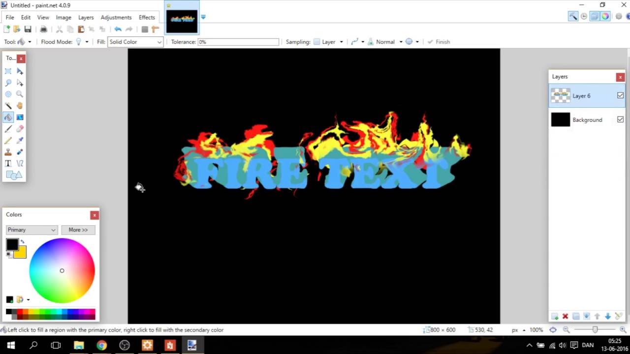Open the Adjustments menu
The image size is (630, 354).
click(x=116, y=17)
